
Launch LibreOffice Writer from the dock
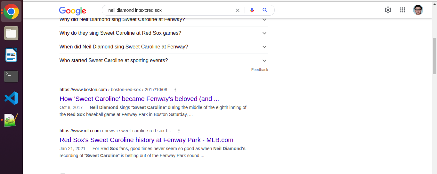(11, 55)
